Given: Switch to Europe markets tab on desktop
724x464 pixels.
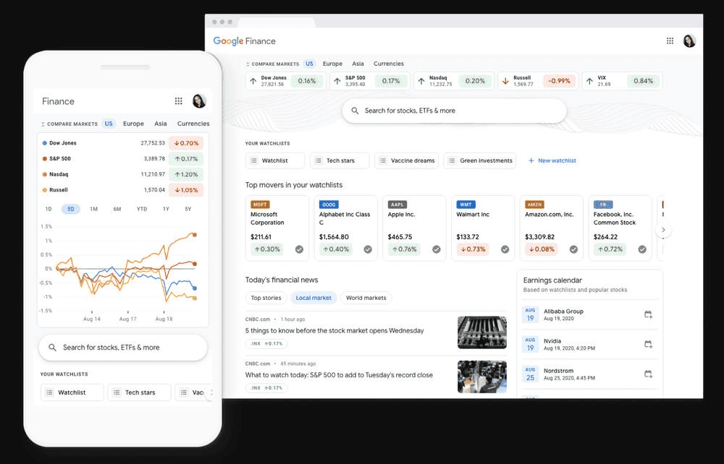Looking at the screenshot, I should coord(332,64).
